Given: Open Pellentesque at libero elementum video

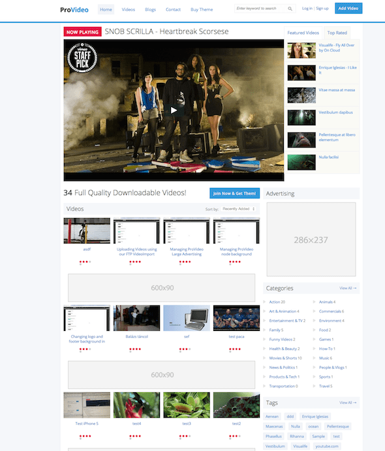Looking at the screenshot, I should click(x=337, y=137).
